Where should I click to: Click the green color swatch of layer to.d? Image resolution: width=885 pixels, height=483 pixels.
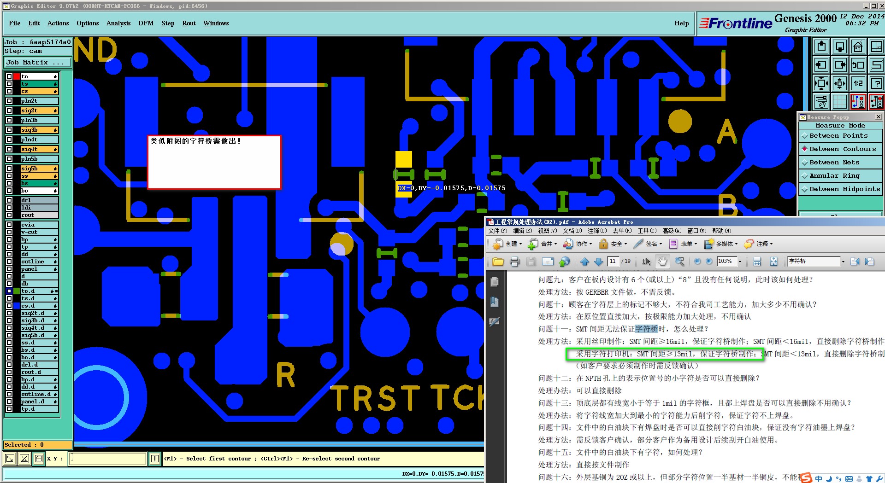pyautogui.click(x=17, y=291)
